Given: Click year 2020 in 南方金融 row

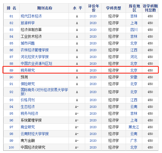Looking at the screenshot, I should (x=93, y=140).
